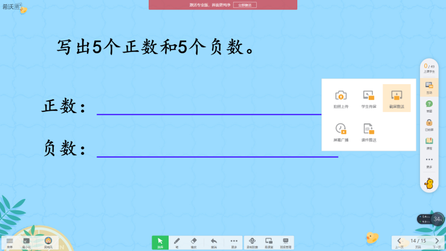Click the answer line next to 正数

pos(209,114)
